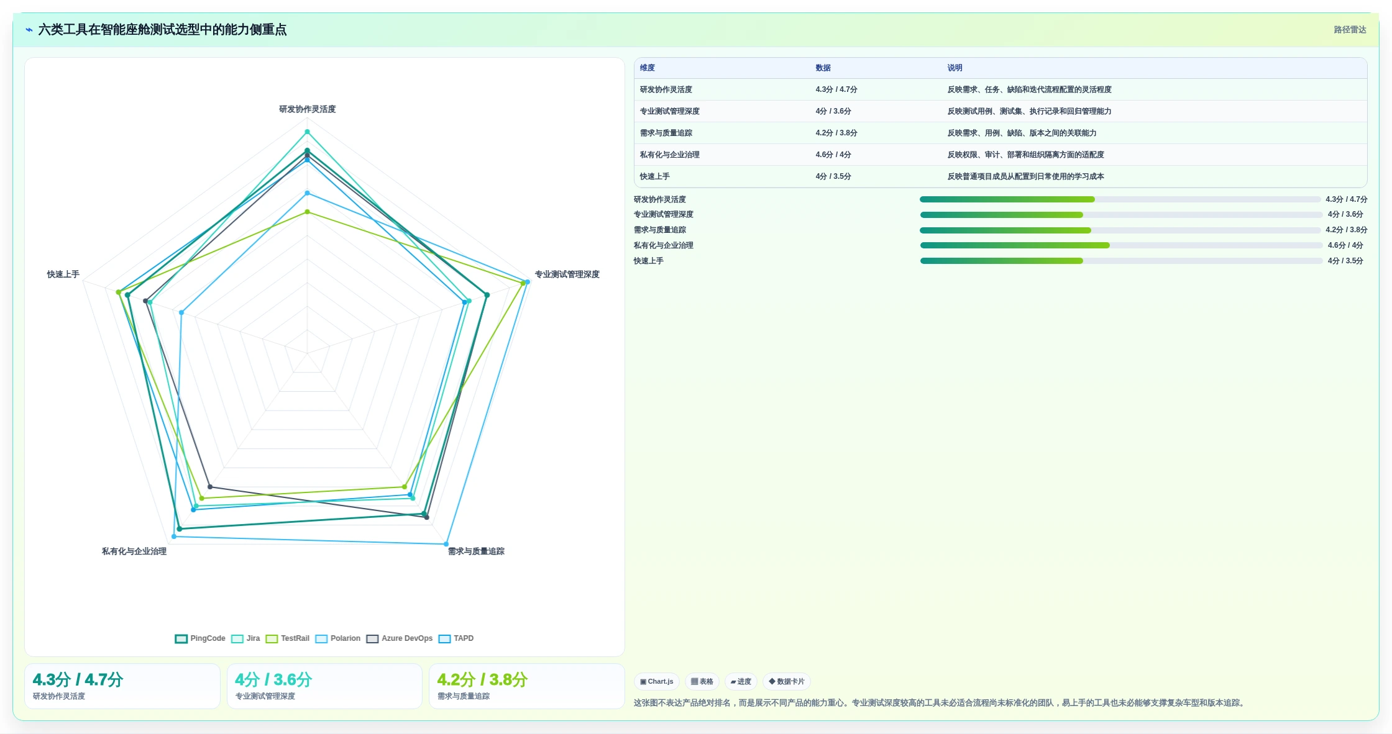This screenshot has width=1392, height=734.
Task: Click the 数据 column header
Action: [x=823, y=68]
